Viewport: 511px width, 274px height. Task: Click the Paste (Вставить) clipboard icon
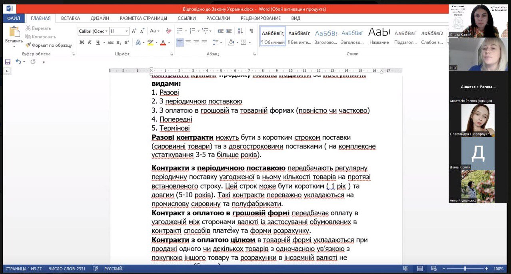tap(14, 32)
